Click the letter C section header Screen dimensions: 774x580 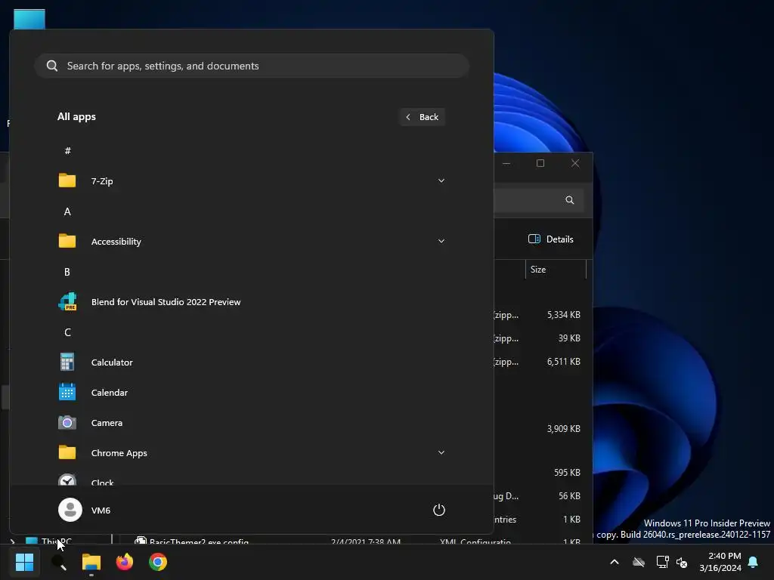click(67, 332)
